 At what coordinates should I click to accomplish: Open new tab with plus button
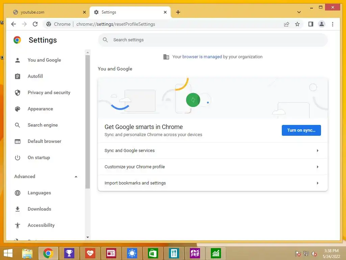[178, 12]
